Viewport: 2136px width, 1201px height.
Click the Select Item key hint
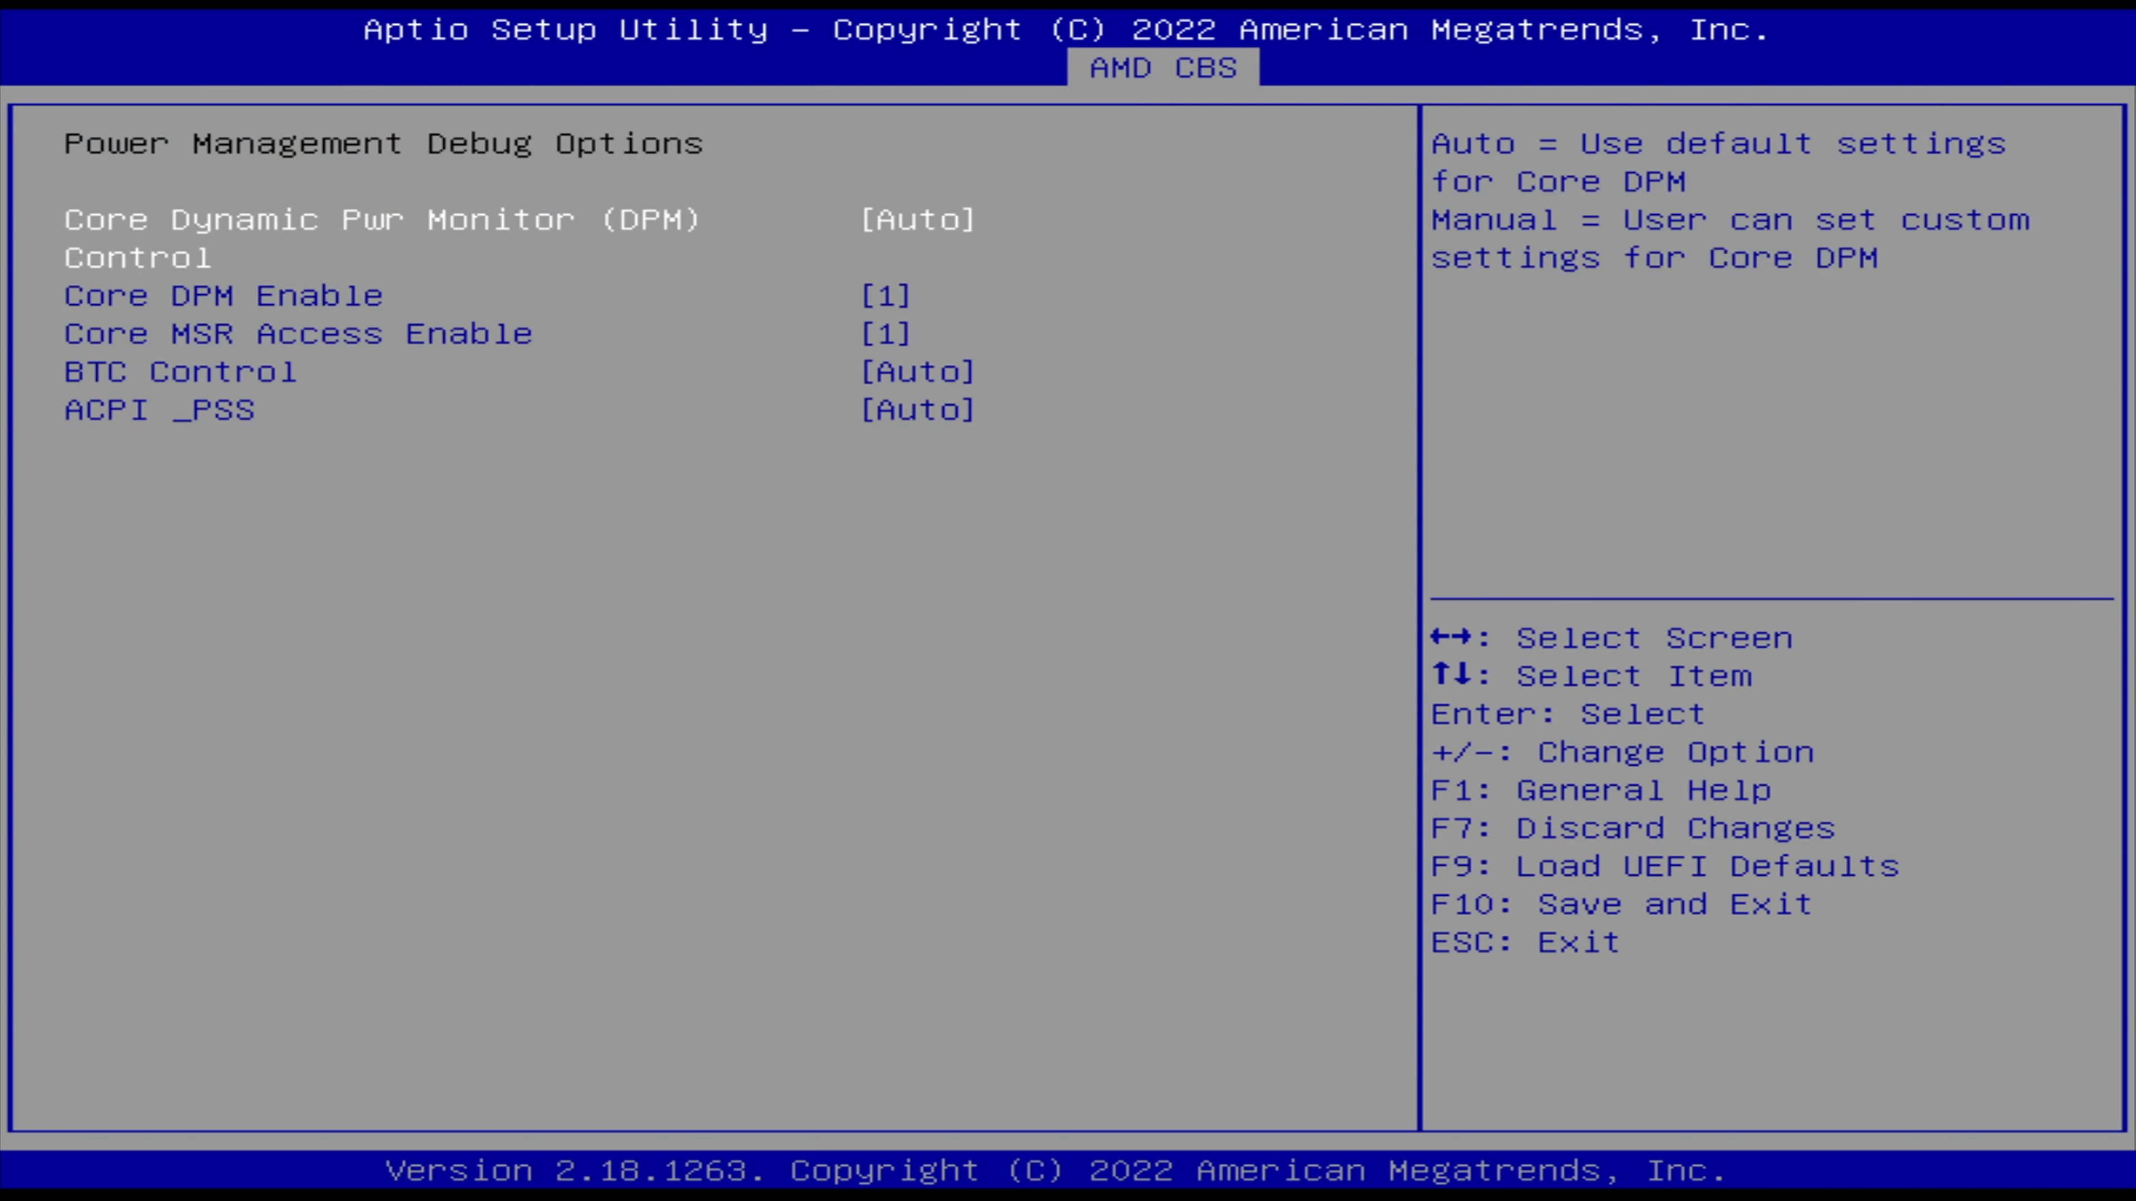coord(1592,676)
